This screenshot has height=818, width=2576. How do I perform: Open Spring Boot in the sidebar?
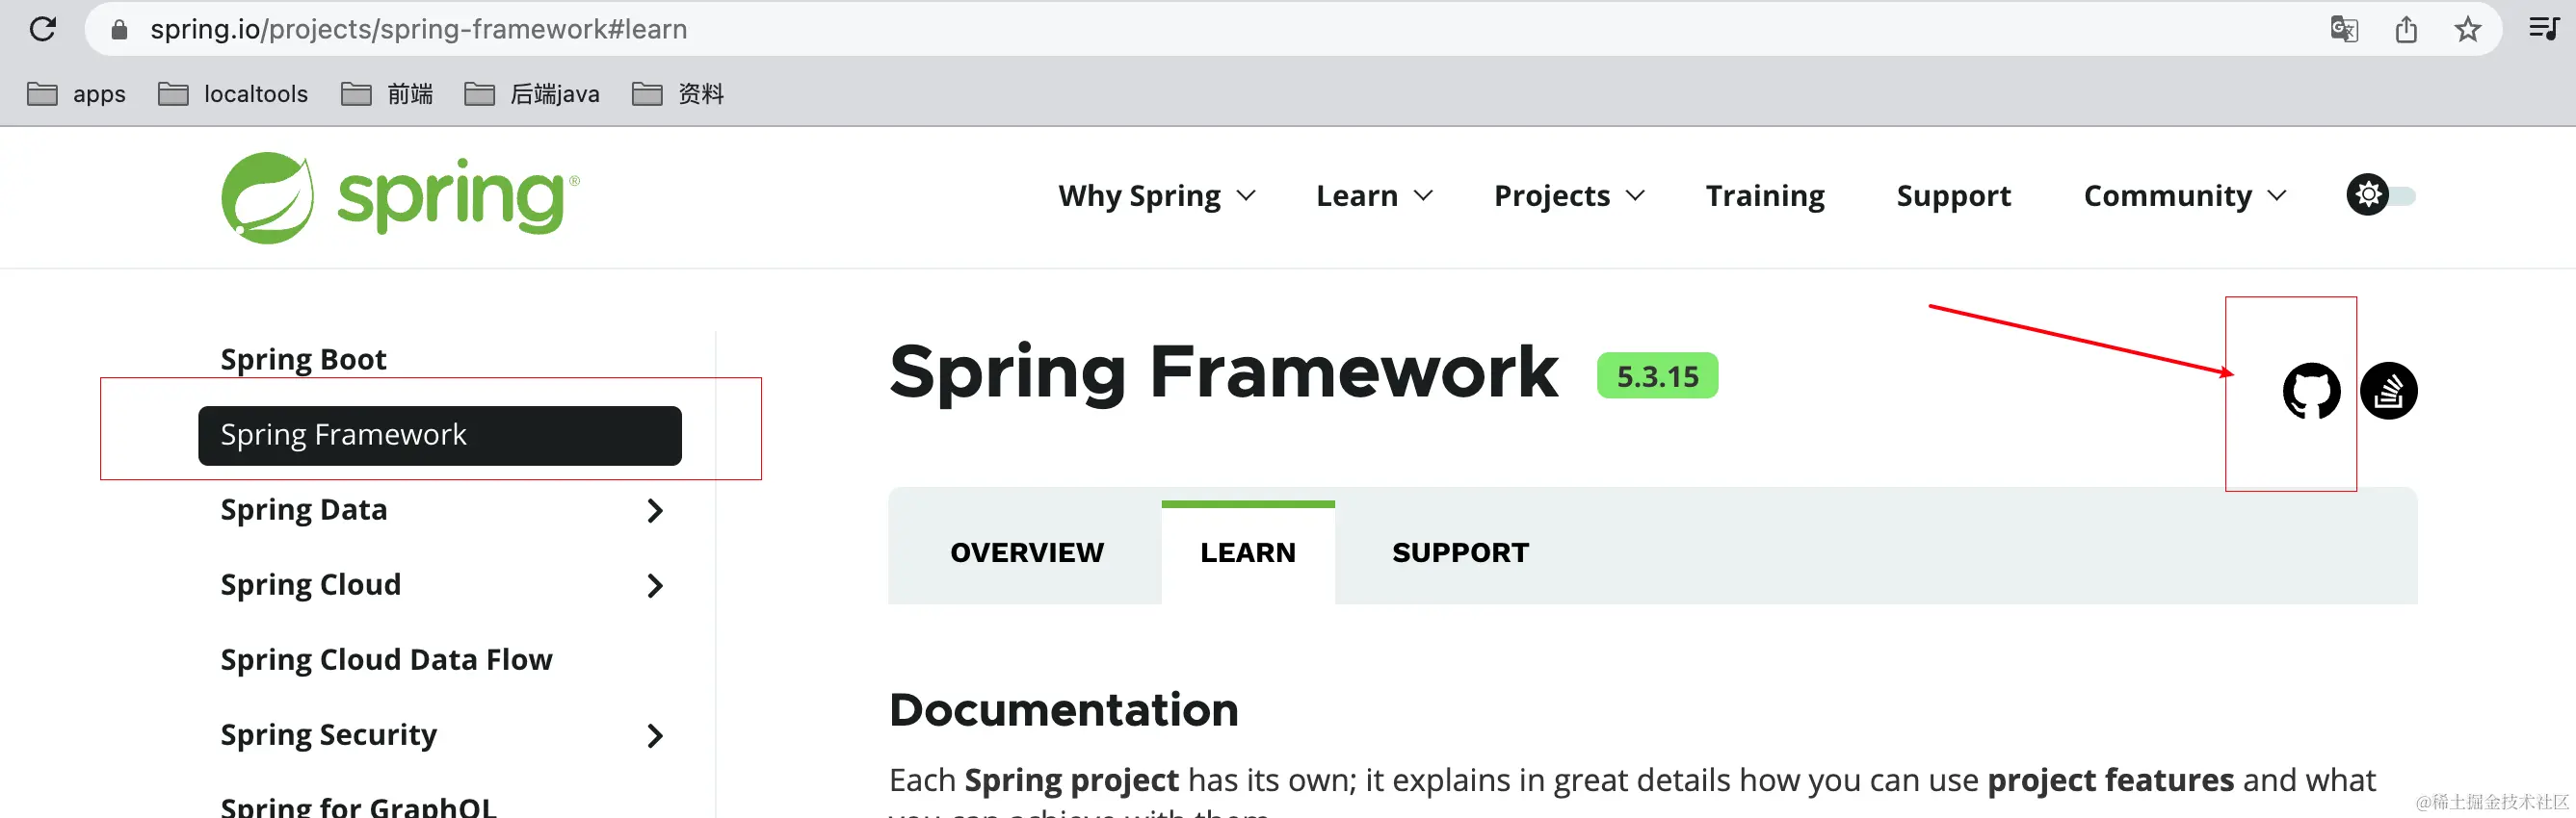[303, 360]
